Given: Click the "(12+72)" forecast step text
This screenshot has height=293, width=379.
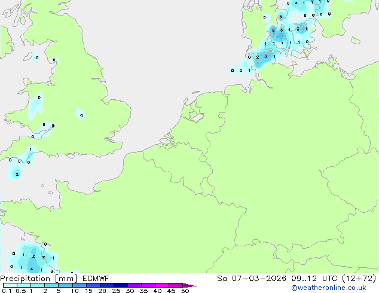Looking at the screenshot, I should click(x=359, y=279).
